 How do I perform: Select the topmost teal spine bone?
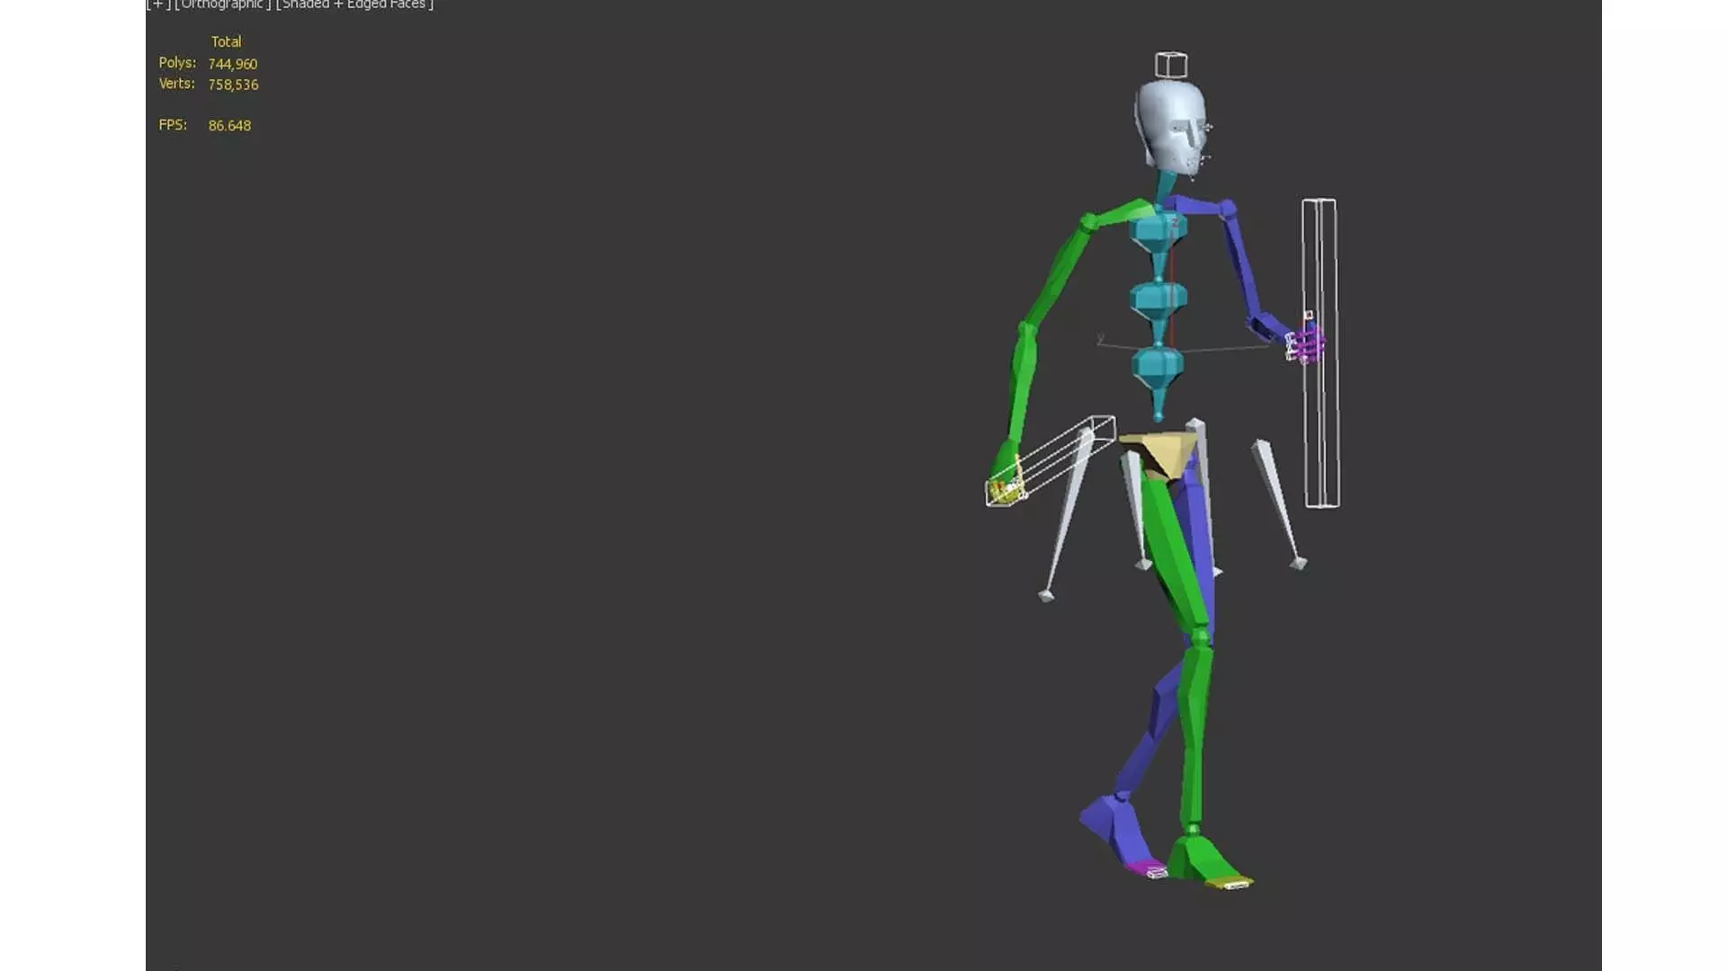pos(1159,234)
